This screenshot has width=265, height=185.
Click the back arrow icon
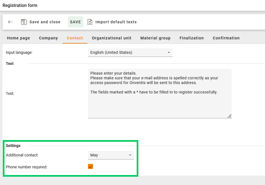coord(10,22)
